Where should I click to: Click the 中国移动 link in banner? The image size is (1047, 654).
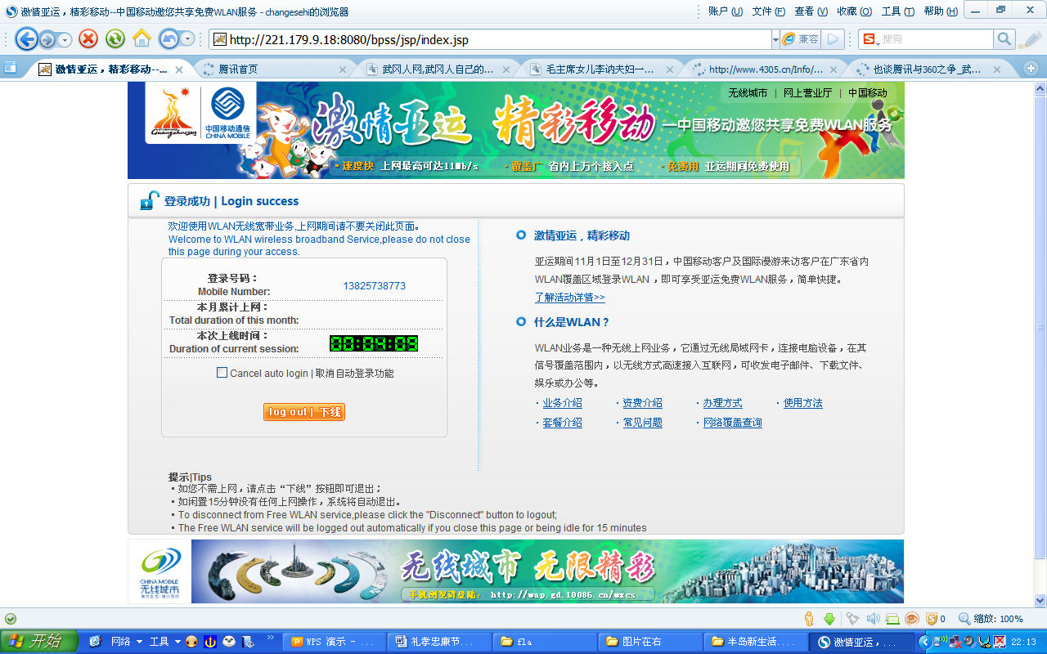click(x=867, y=93)
